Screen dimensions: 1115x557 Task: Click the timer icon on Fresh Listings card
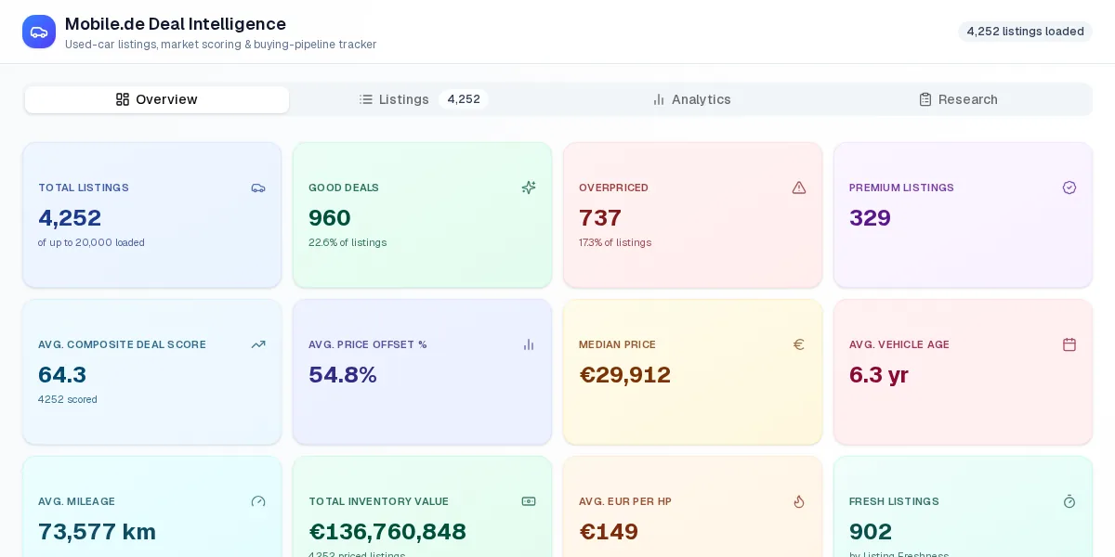1069,501
